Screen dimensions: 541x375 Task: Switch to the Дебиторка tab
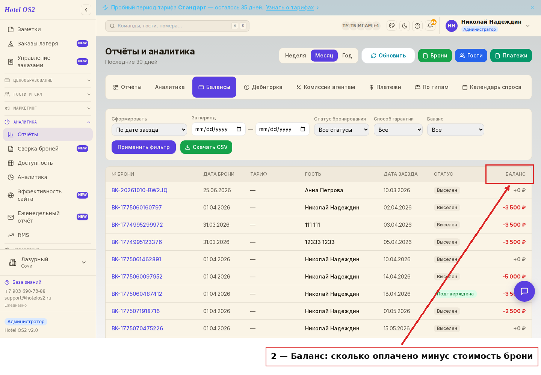pos(263,87)
